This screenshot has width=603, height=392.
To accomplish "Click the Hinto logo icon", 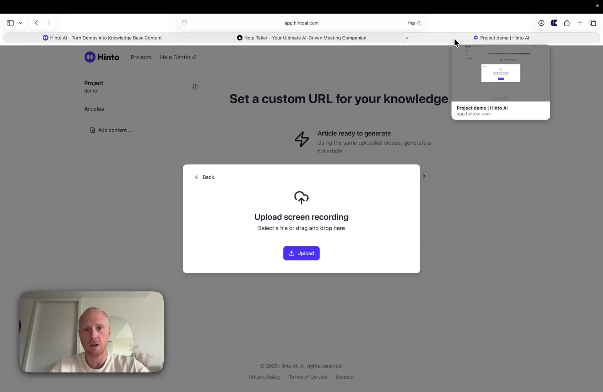I will pyautogui.click(x=90, y=57).
